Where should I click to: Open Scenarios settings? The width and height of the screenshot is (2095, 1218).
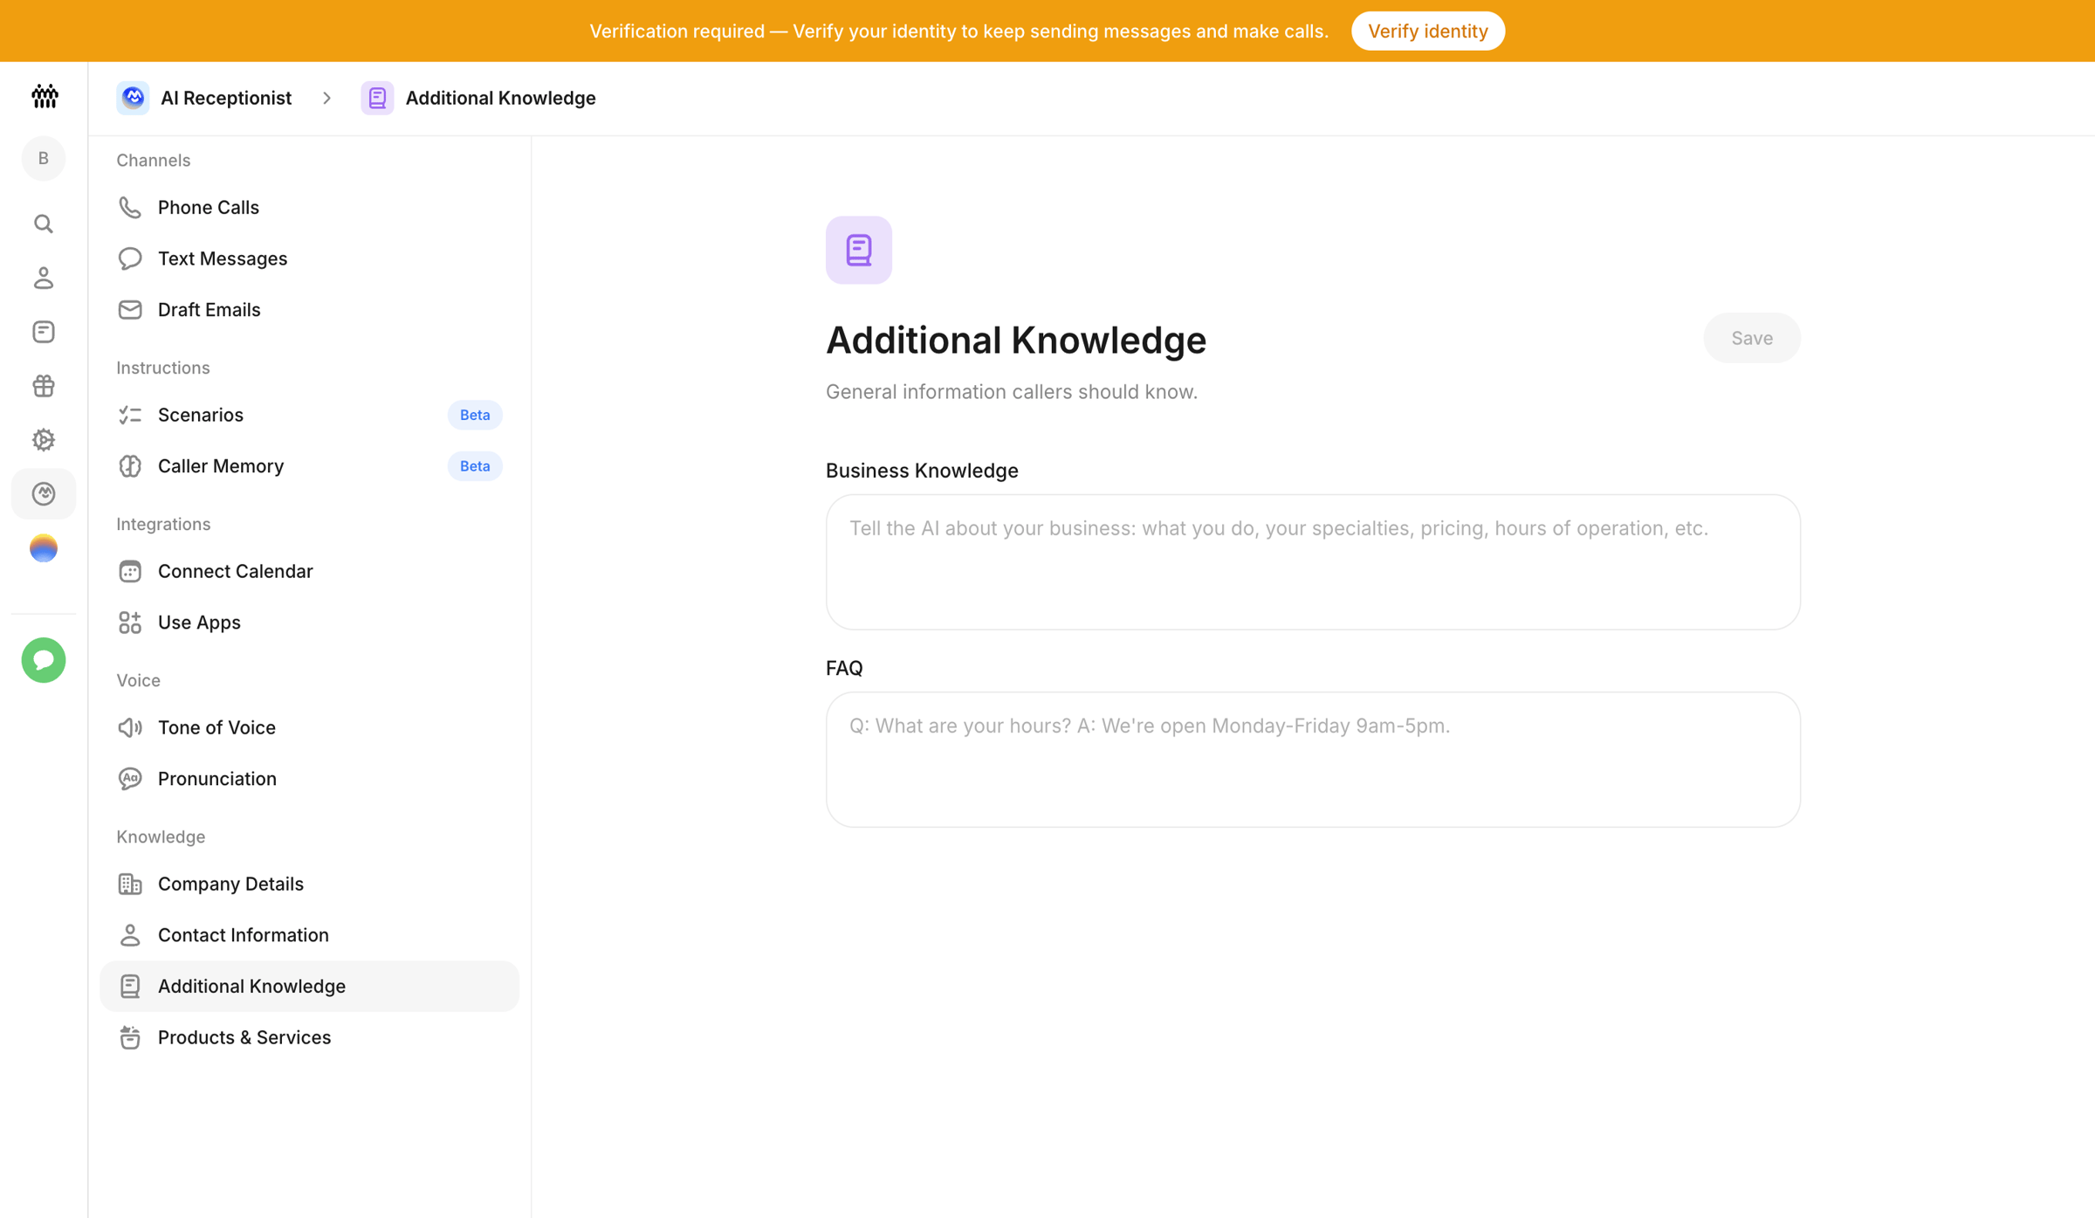[309, 415]
